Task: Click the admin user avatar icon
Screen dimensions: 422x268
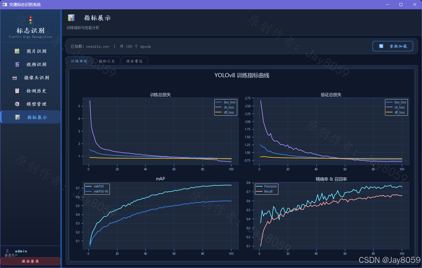Action: tap(7, 251)
